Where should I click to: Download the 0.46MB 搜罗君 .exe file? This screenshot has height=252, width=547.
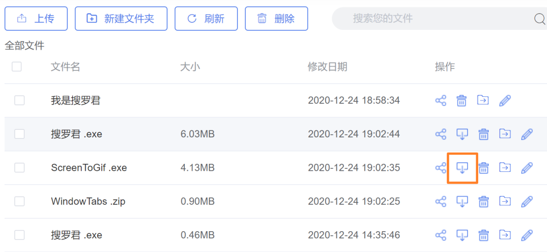[x=462, y=235]
